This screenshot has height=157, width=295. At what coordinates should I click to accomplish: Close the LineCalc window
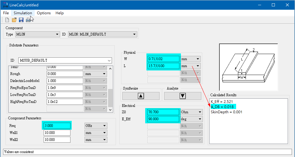tap(287, 5)
